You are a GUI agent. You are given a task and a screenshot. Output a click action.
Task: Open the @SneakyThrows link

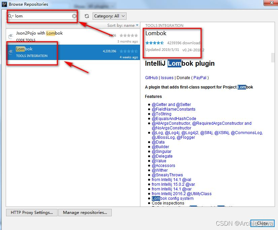[x=167, y=175]
